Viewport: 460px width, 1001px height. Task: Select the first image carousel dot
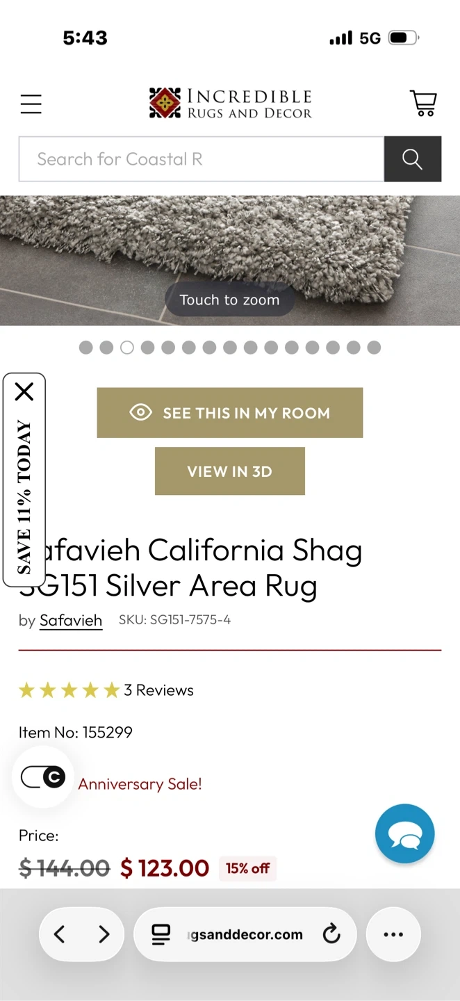coord(85,348)
